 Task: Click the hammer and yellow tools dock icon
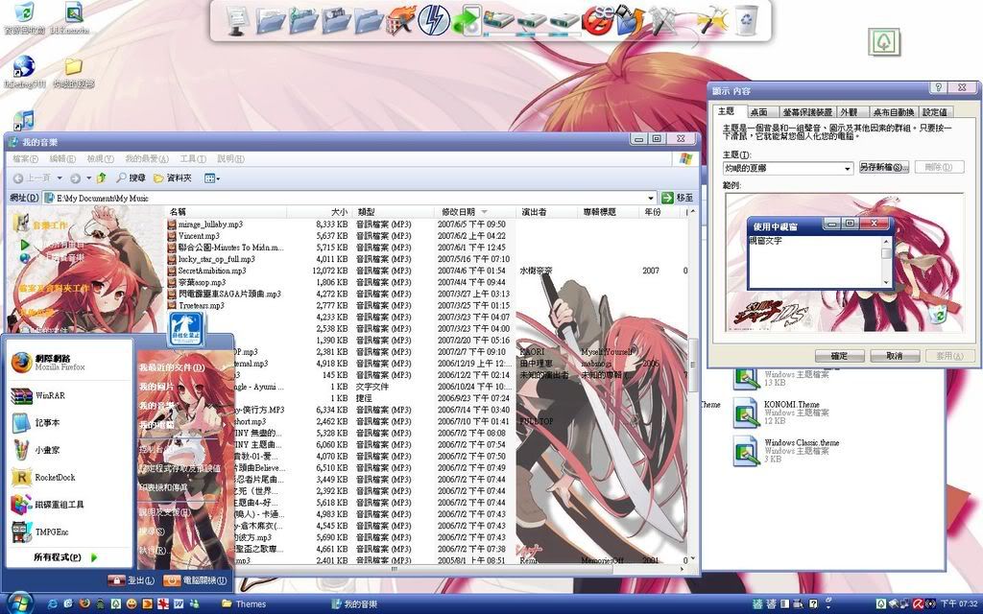coord(712,20)
